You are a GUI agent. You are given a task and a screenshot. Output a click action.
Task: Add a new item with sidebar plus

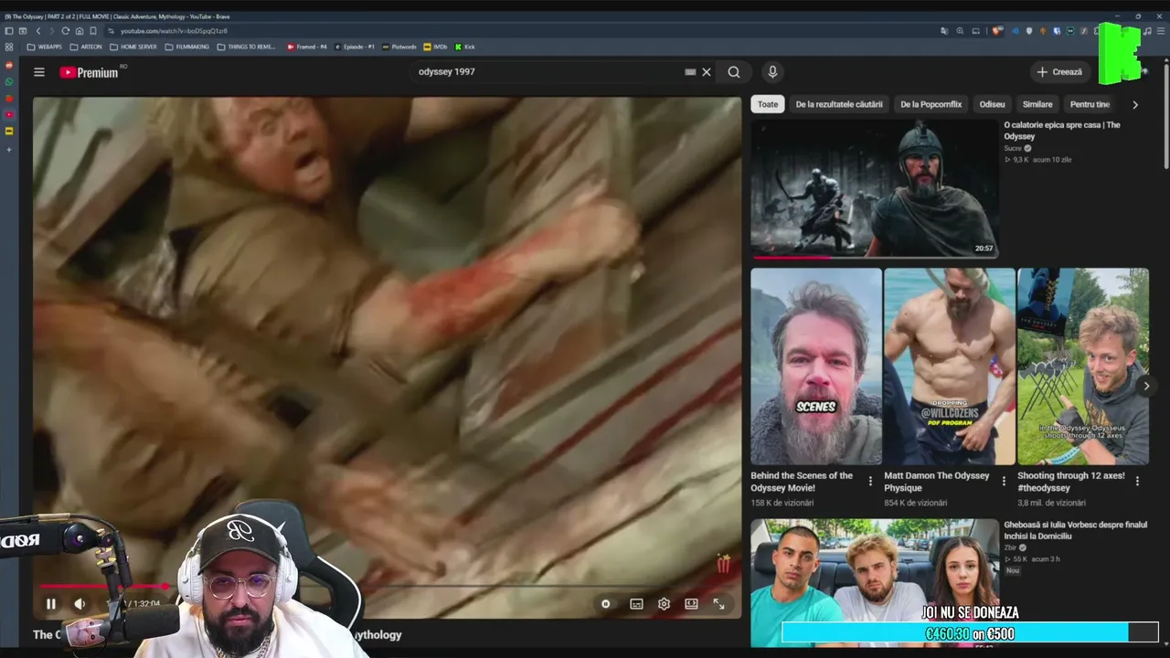9,149
